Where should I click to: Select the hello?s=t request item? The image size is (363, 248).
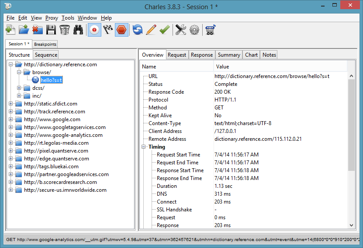tap(52, 80)
